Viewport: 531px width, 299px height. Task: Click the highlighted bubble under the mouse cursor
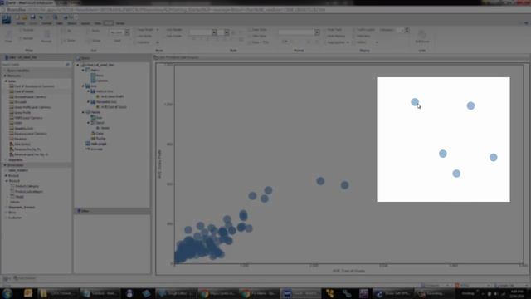(415, 101)
